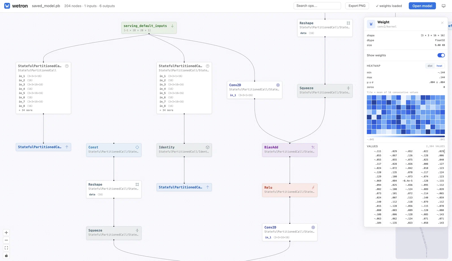
Task: Click the Export PNG button
Action: [x=357, y=6]
